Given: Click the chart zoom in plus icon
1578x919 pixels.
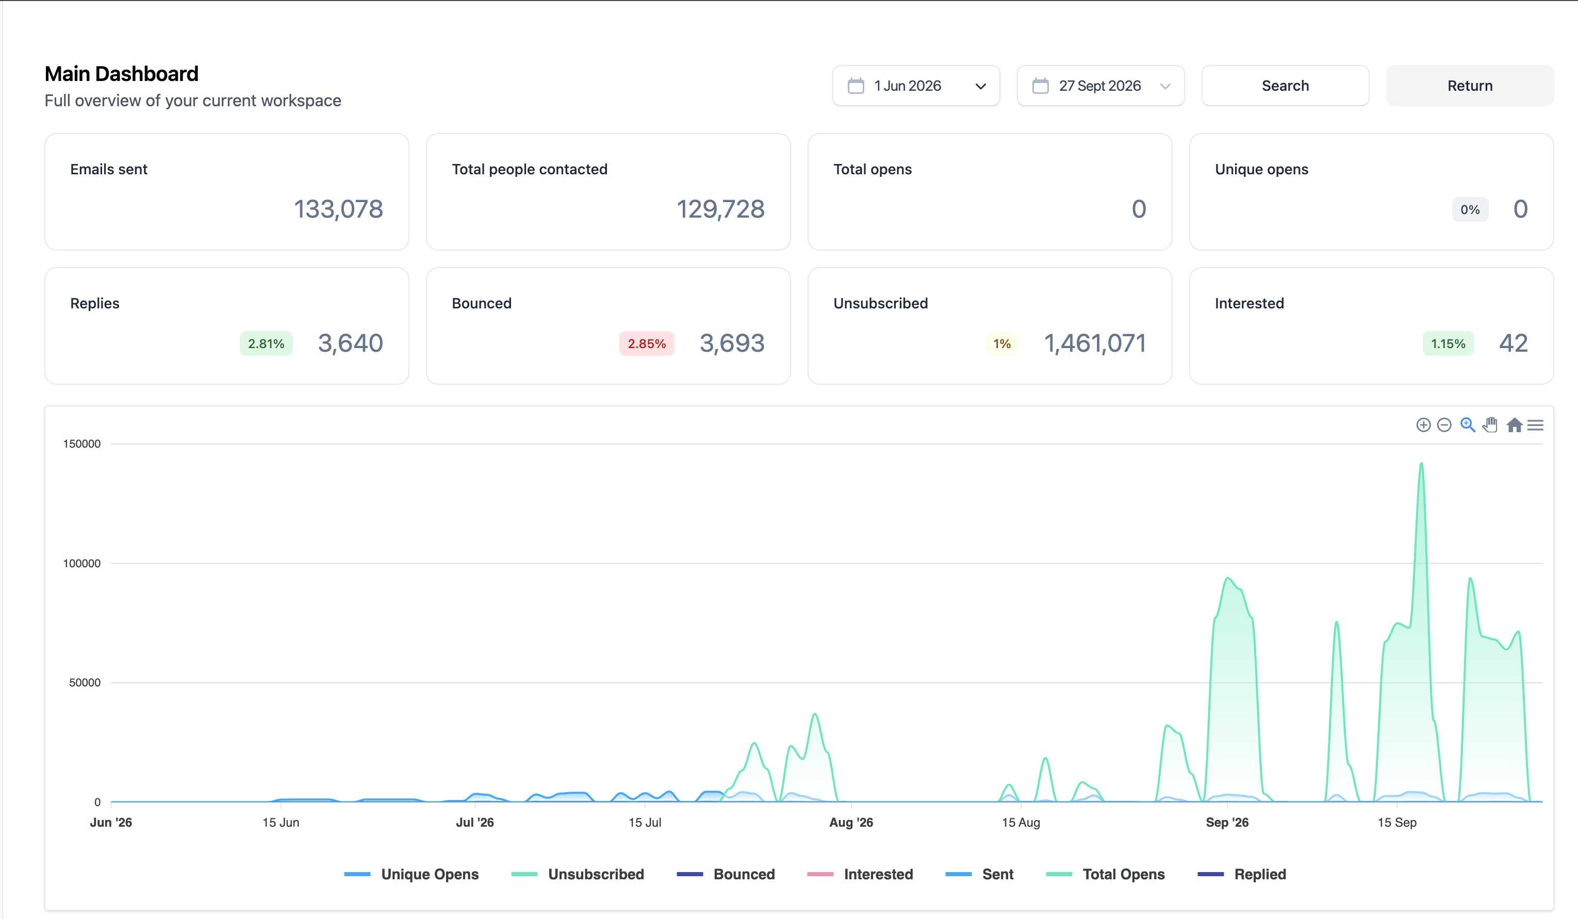Looking at the screenshot, I should (x=1423, y=425).
